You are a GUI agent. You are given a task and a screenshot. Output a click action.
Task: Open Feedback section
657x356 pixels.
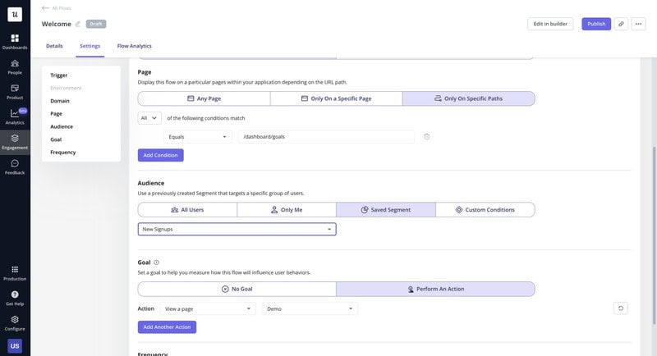click(15, 167)
